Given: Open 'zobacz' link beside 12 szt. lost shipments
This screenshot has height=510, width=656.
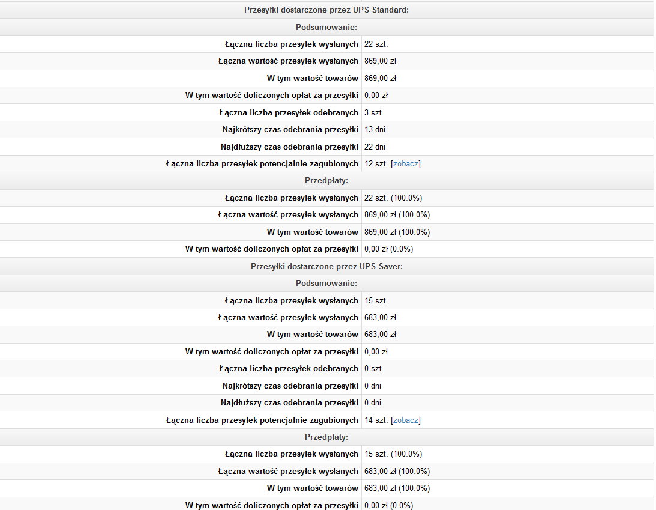Looking at the screenshot, I should pos(406,164).
